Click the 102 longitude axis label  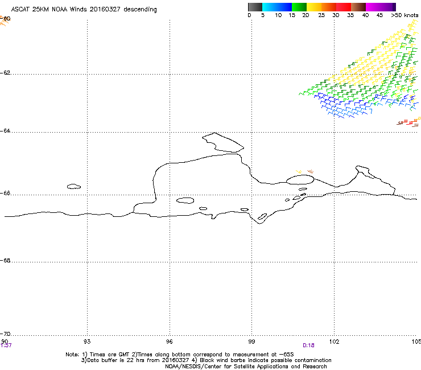[x=335, y=342]
